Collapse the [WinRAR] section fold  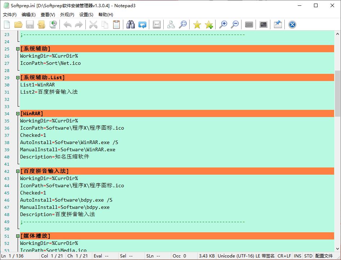click(18, 114)
